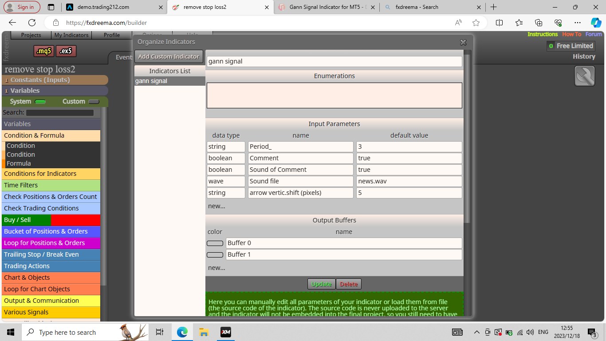The image size is (606, 341).
Task: Open tab actions menu icon
Action: coord(51,7)
